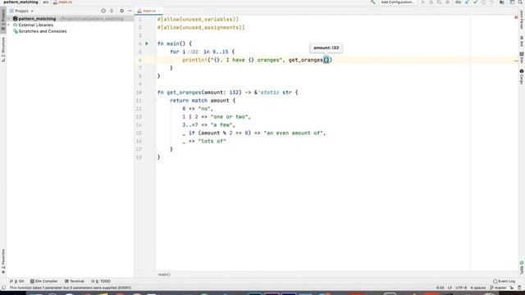Image resolution: width=525 pixels, height=295 pixels.
Task: Click the run gutter arrow next to fn main
Action: point(147,43)
